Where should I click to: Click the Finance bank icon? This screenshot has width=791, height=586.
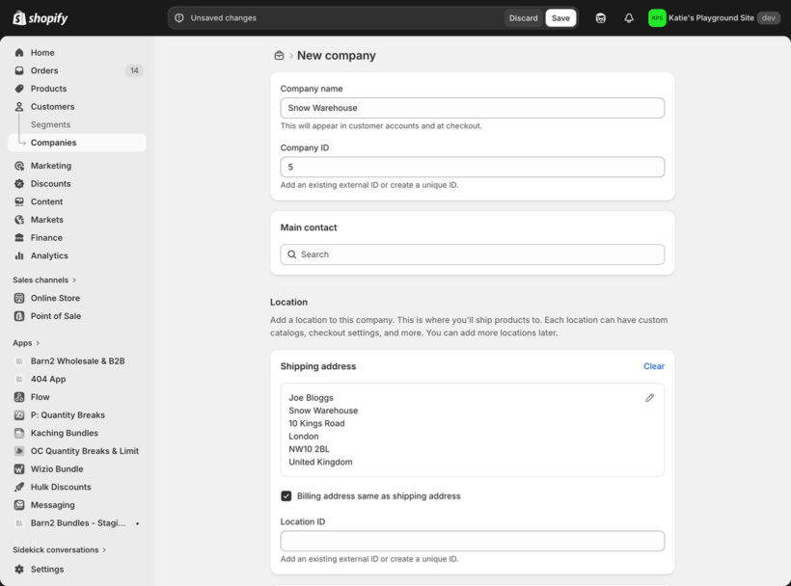point(19,238)
